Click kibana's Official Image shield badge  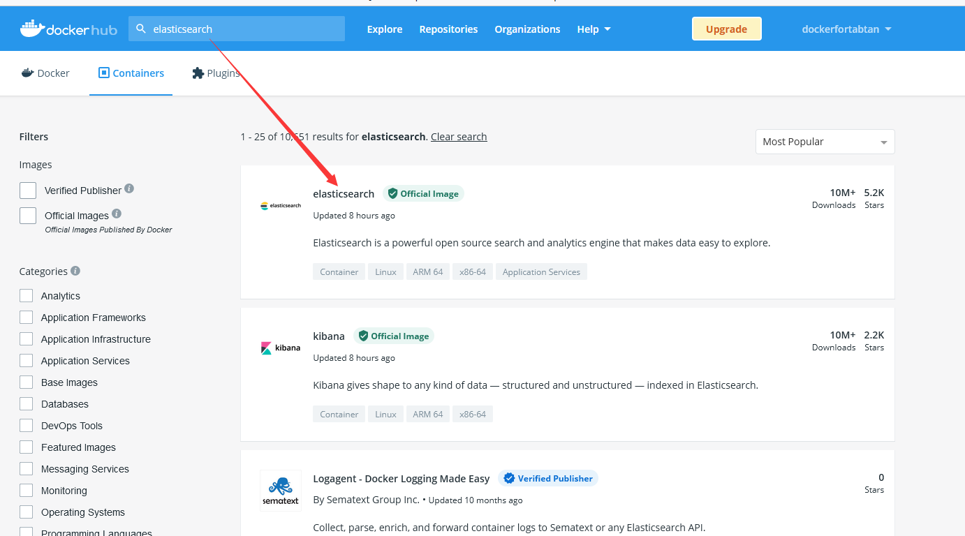pos(394,336)
